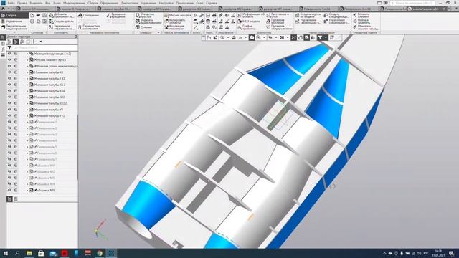Expand Элемент палубы YY tree node
This screenshot has width=459, height=258.
click(27, 110)
